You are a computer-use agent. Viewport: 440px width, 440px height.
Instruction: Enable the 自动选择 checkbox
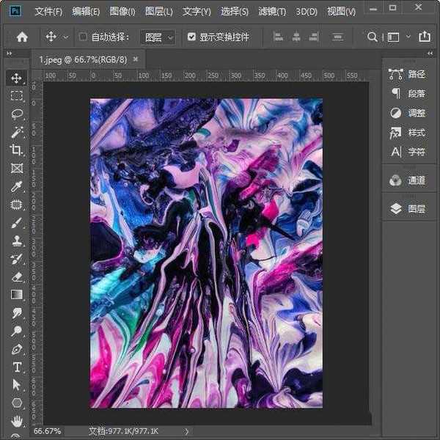pos(83,37)
